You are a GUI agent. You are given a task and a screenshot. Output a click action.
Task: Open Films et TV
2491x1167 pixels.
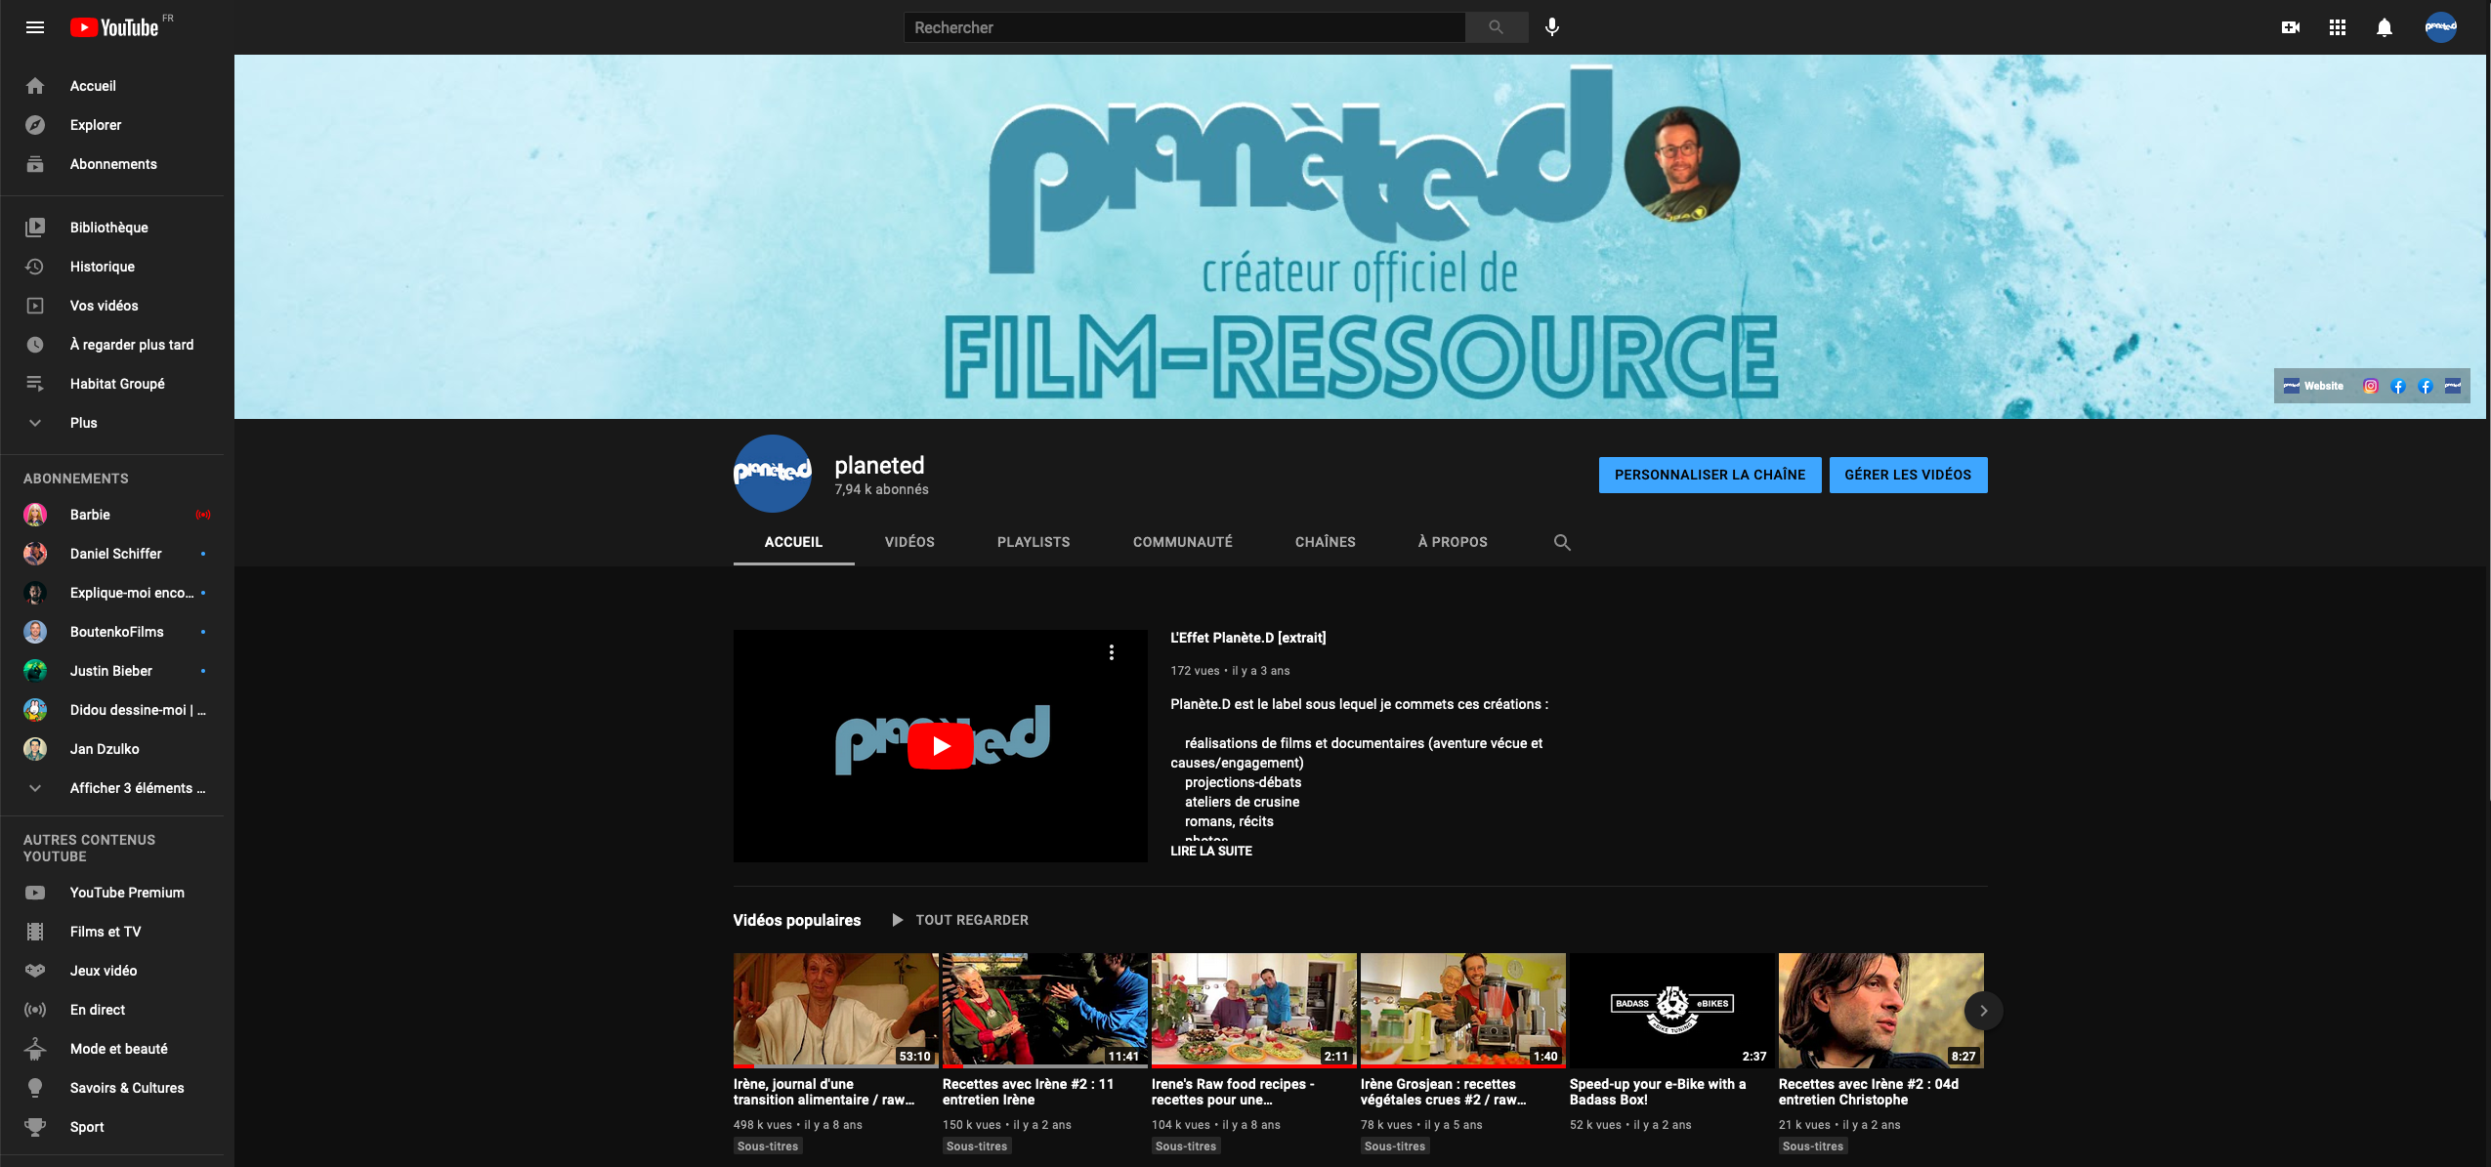point(117,932)
